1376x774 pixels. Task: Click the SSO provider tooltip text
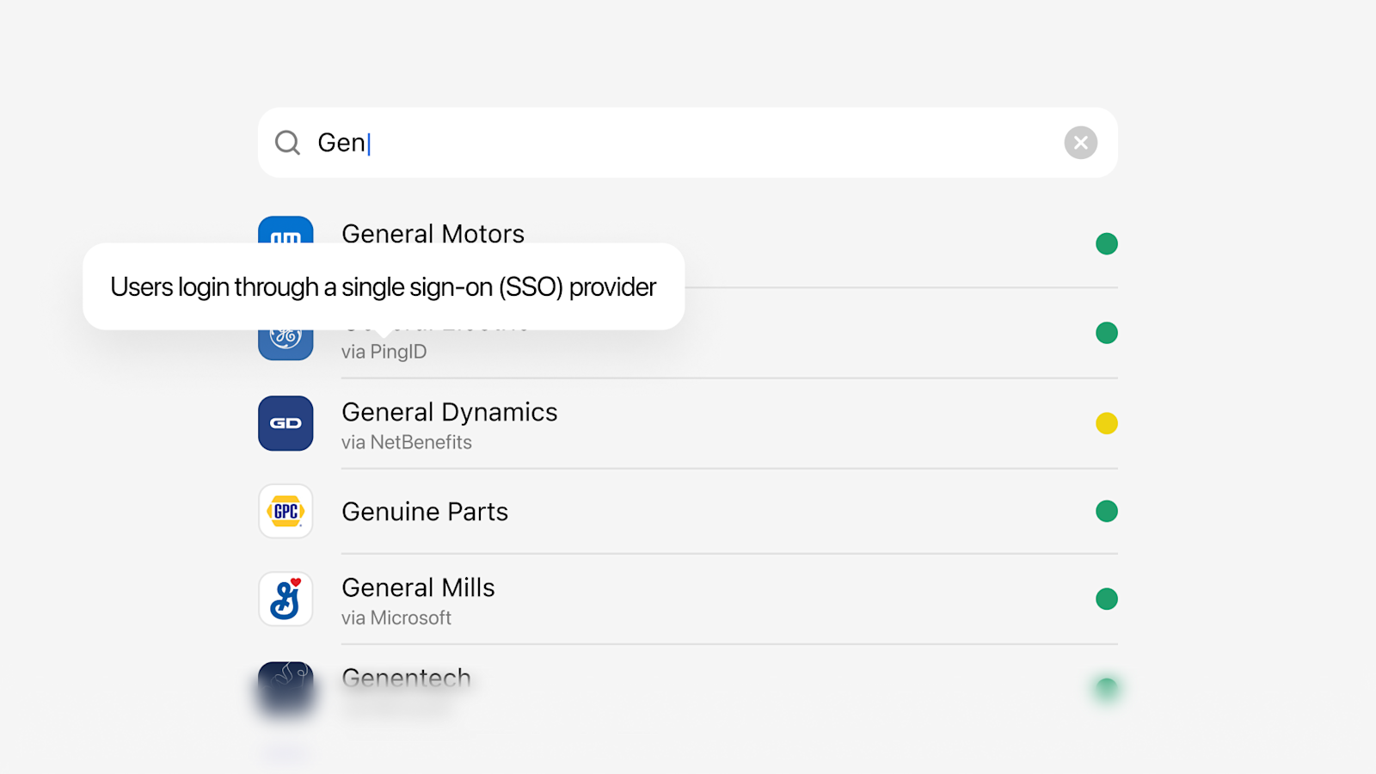pos(384,286)
